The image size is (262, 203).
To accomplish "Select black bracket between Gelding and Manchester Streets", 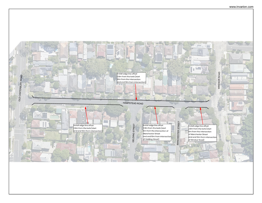I will (160, 106).
